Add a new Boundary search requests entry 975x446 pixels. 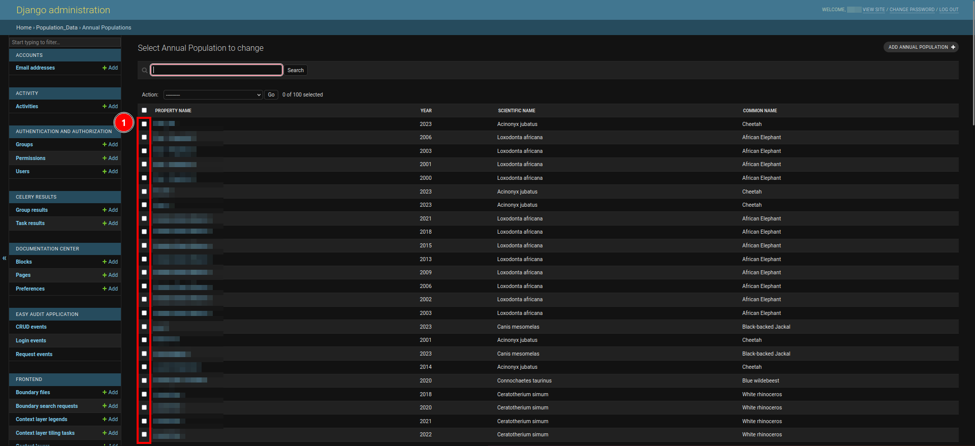coord(110,406)
